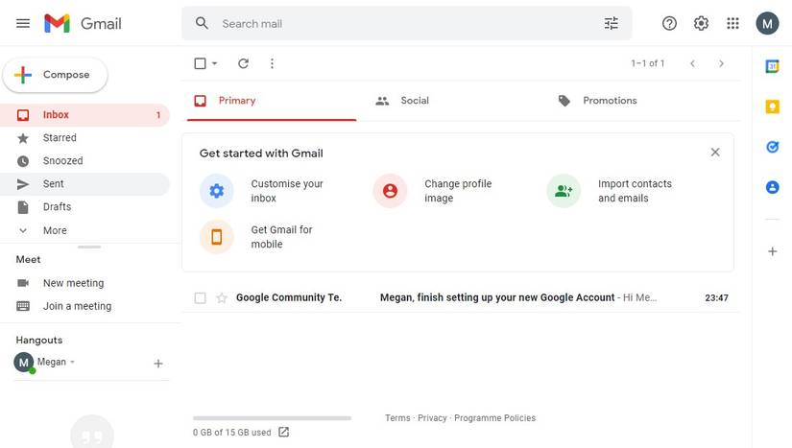Star the Google Community Team email

pos(222,298)
